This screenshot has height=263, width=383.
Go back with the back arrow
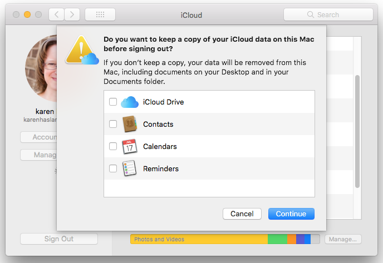pyautogui.click(x=57, y=14)
